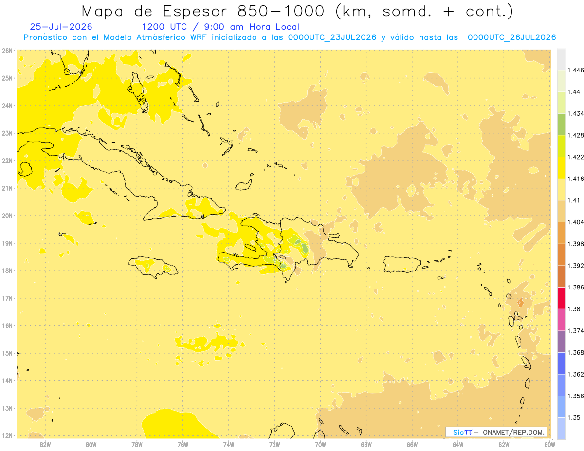The image size is (584, 451).
Task: Select the red legend swatch between 1.38 and 1.386
Action: click(561, 298)
